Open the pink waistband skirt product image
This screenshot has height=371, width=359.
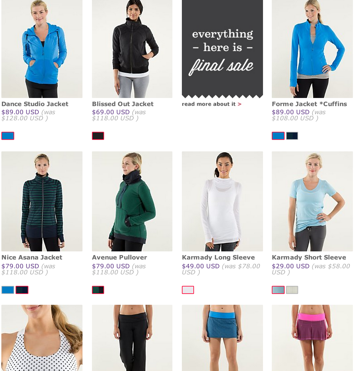[x=312, y=338]
